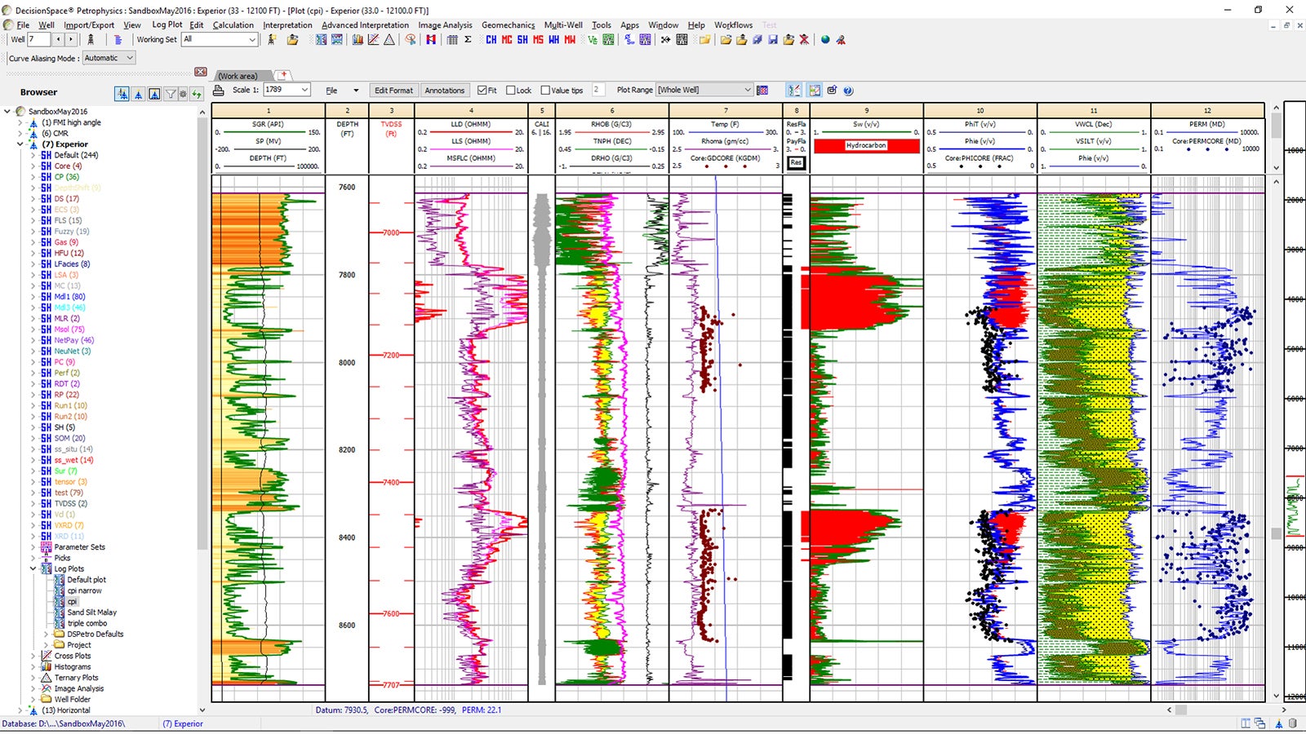Click the red MW toolbar icon
Image resolution: width=1306 pixels, height=734 pixels.
pos(570,39)
